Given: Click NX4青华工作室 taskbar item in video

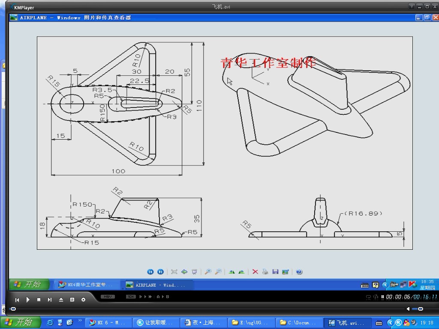Looking at the screenshot, I should [x=86, y=284].
